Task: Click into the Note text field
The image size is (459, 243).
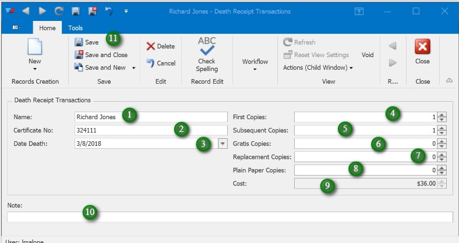Action: [230, 217]
